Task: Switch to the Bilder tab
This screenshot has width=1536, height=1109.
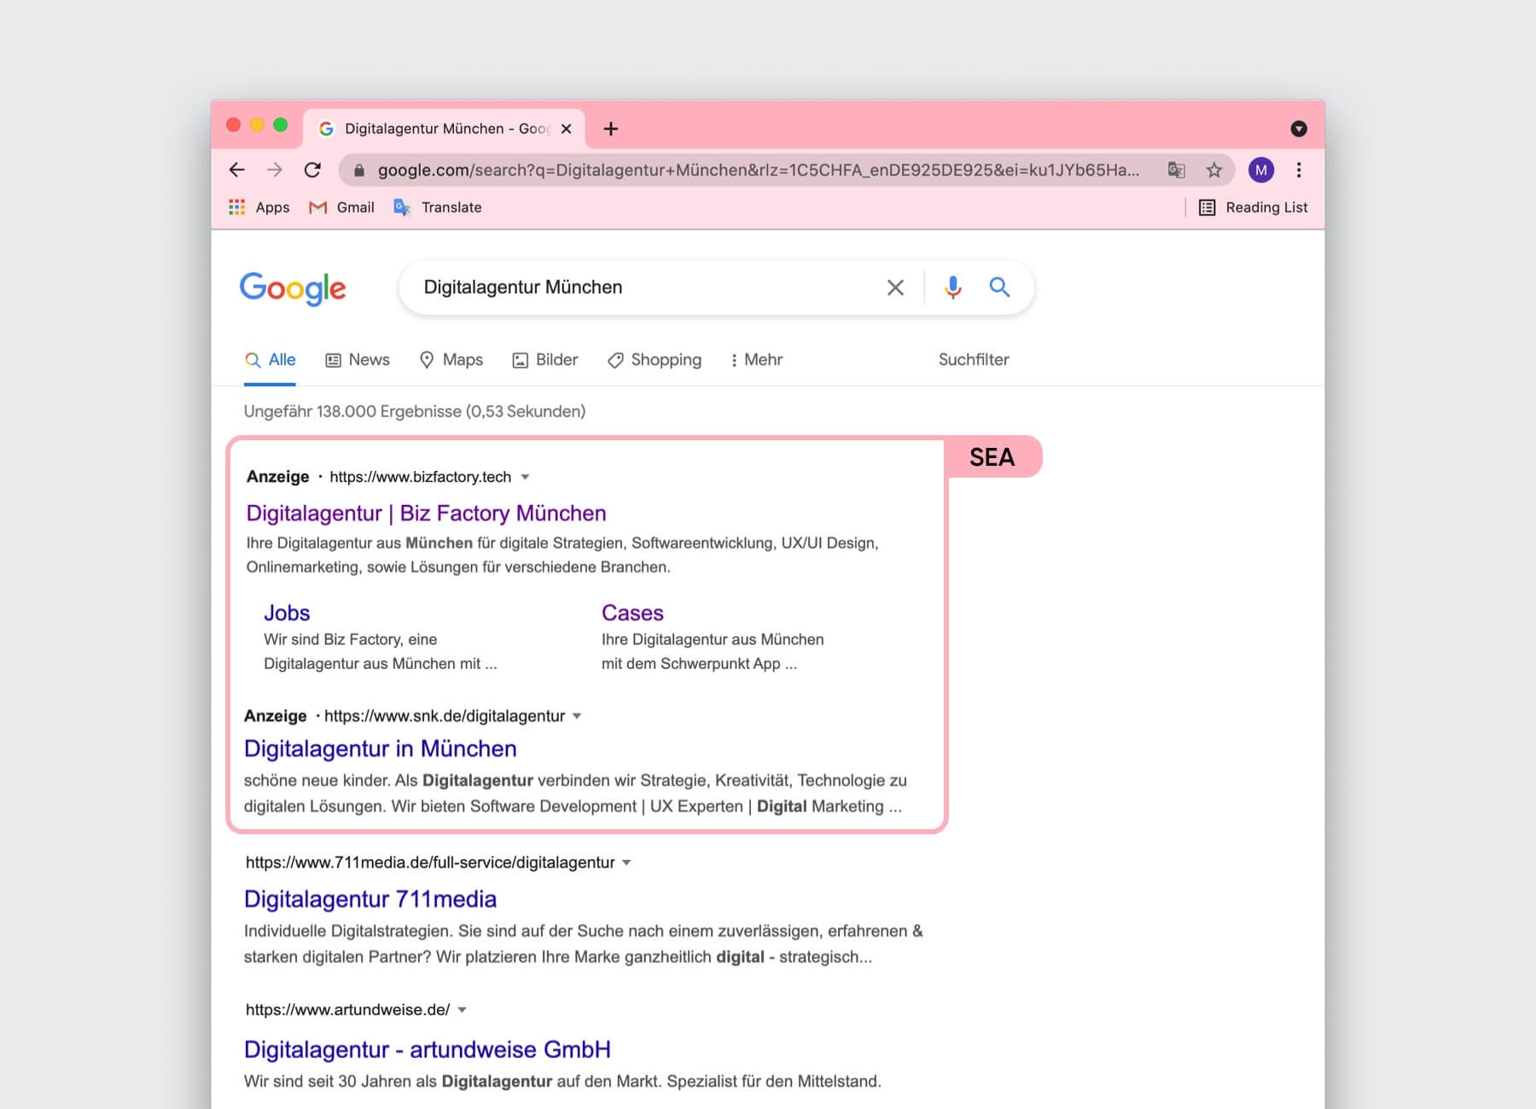Action: (x=545, y=360)
